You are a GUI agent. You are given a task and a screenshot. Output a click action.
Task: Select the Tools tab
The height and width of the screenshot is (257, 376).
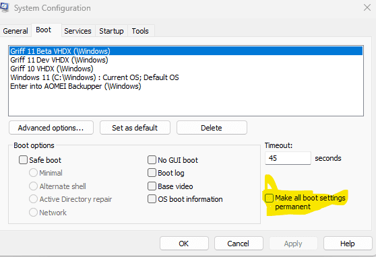[140, 31]
